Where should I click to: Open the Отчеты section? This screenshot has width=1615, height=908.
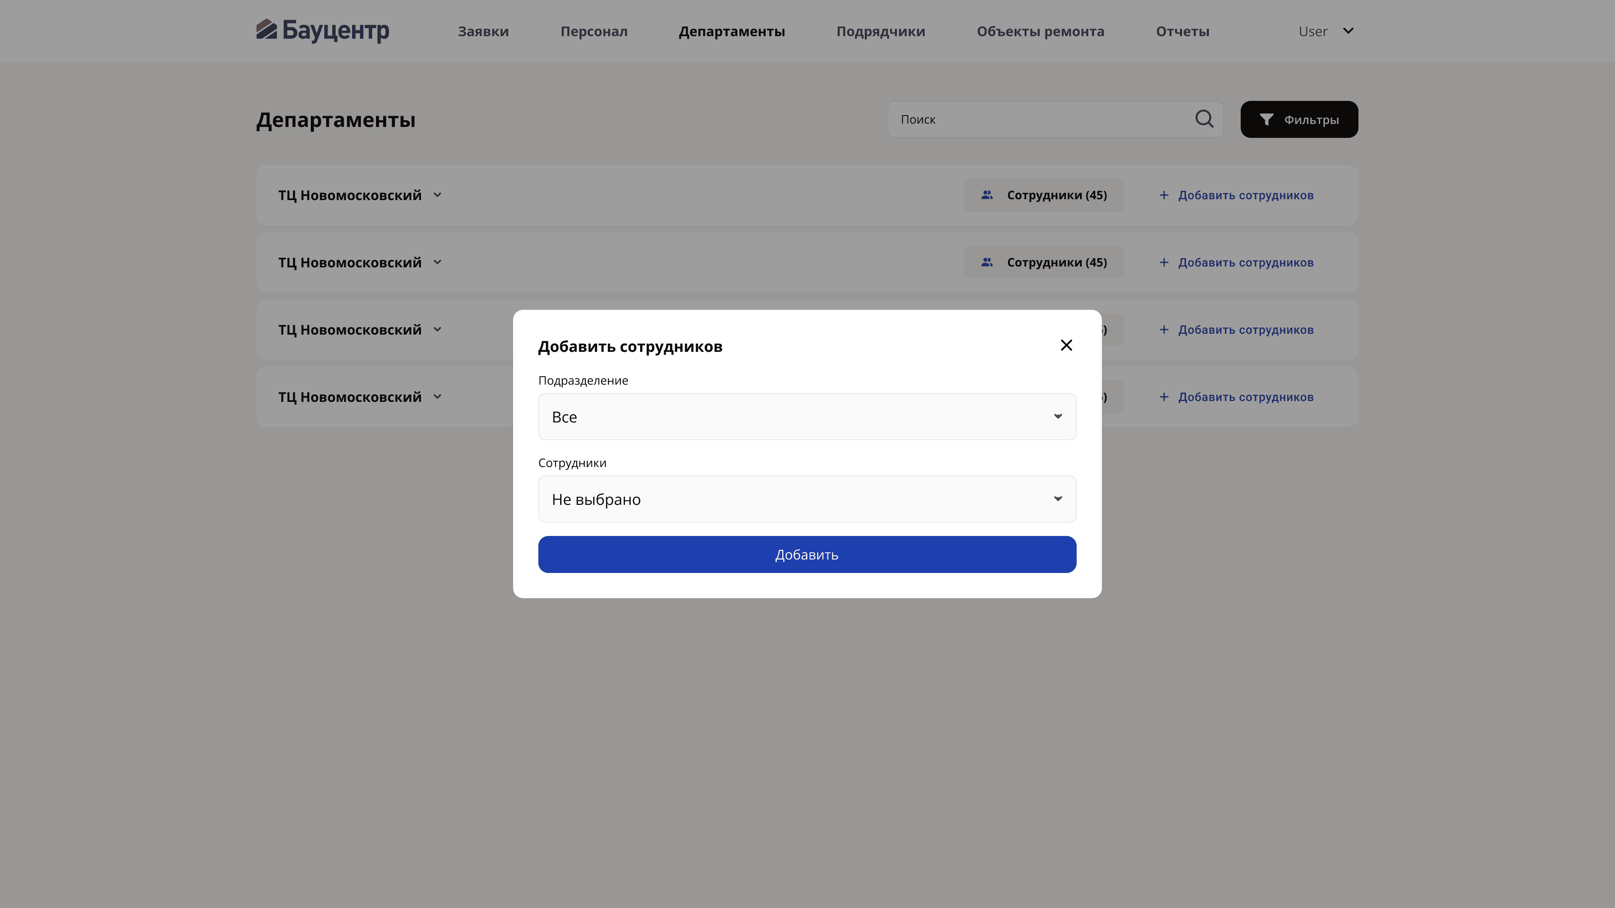pyautogui.click(x=1183, y=32)
